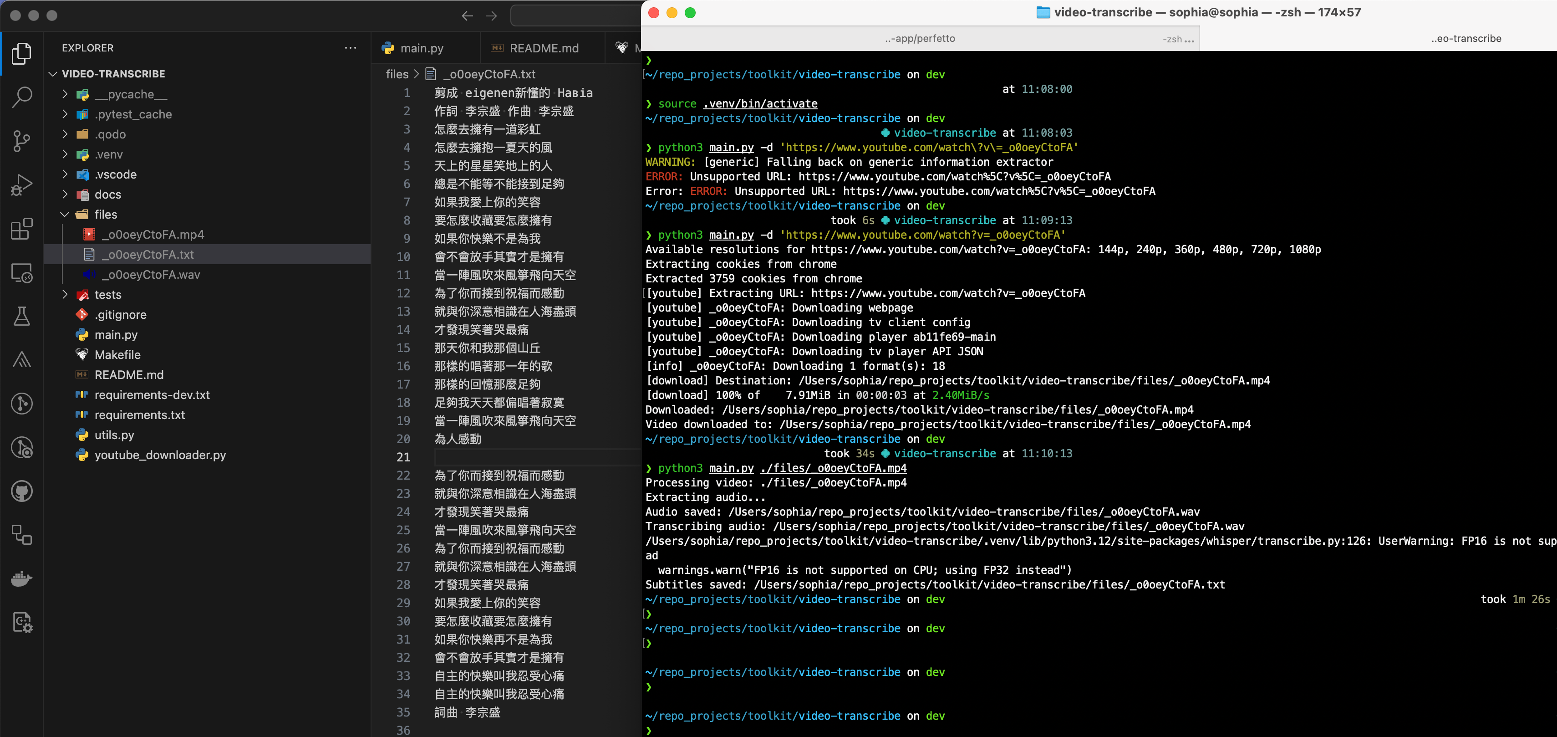Viewport: 1557px width, 737px height.
Task: Open the Testing flask view
Action: (x=22, y=316)
